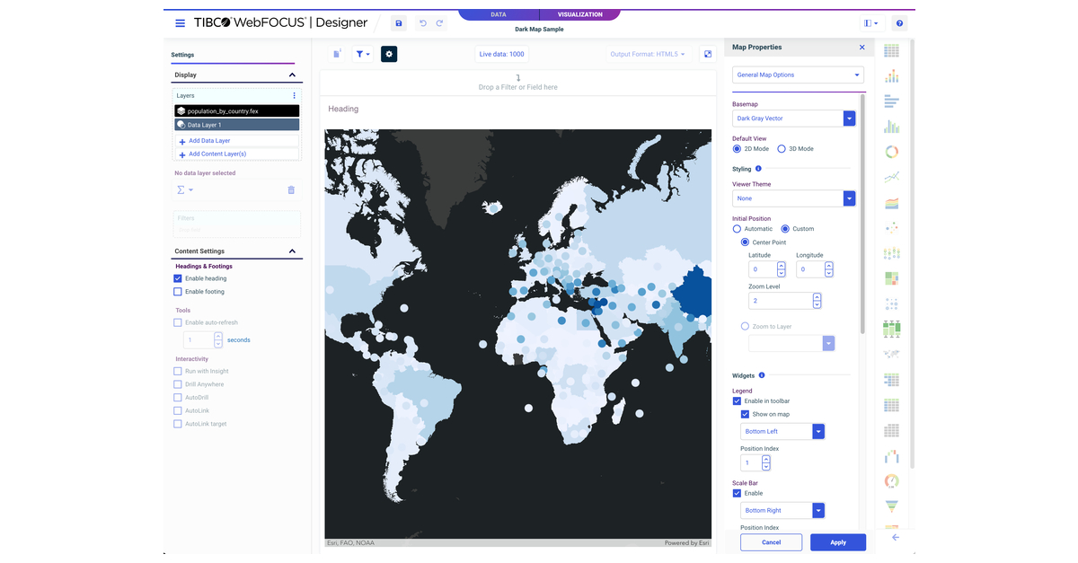Switch to the VISUALIZATION tab

point(579,15)
